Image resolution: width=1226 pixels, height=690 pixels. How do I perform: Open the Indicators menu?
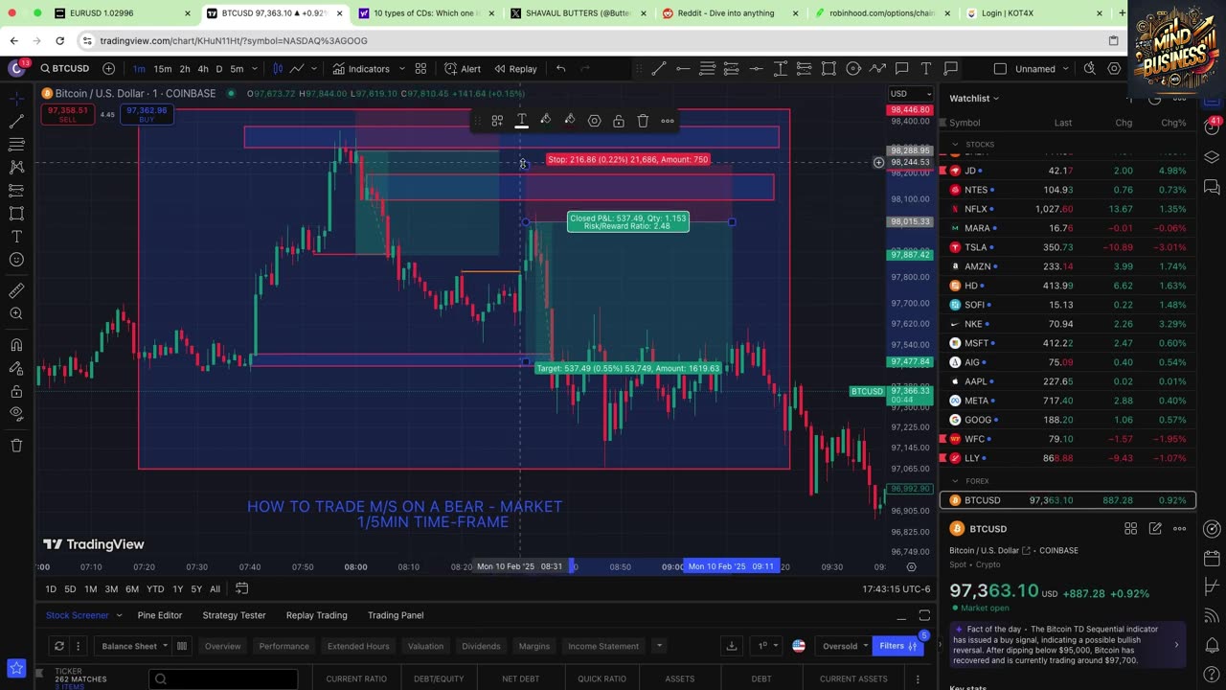point(361,69)
